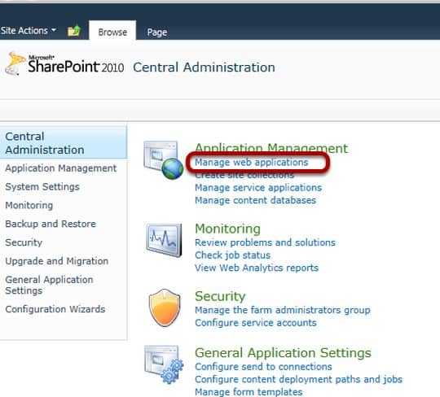Click the SharePoint 2010 logo icon
The image size is (440, 397).
click(14, 63)
